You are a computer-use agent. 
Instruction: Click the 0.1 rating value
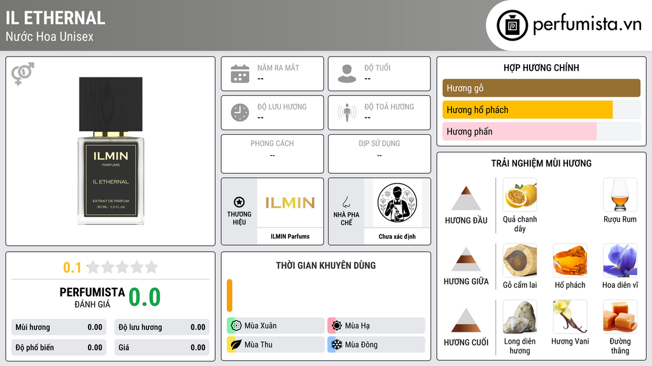pos(72,268)
